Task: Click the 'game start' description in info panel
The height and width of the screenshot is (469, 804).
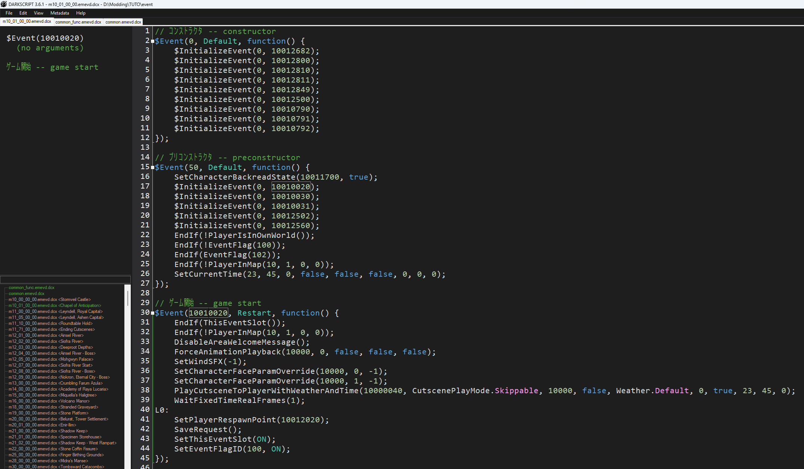Action: click(52, 67)
